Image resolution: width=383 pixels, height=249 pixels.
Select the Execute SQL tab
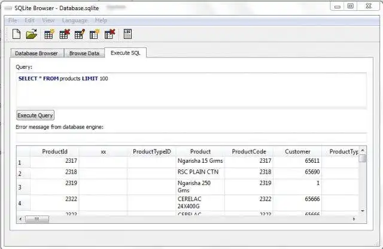tap(125, 53)
